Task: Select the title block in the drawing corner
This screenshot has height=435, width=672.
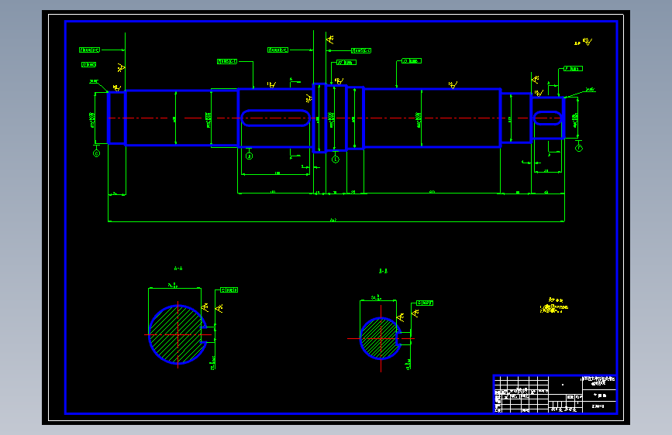Action: [555, 394]
